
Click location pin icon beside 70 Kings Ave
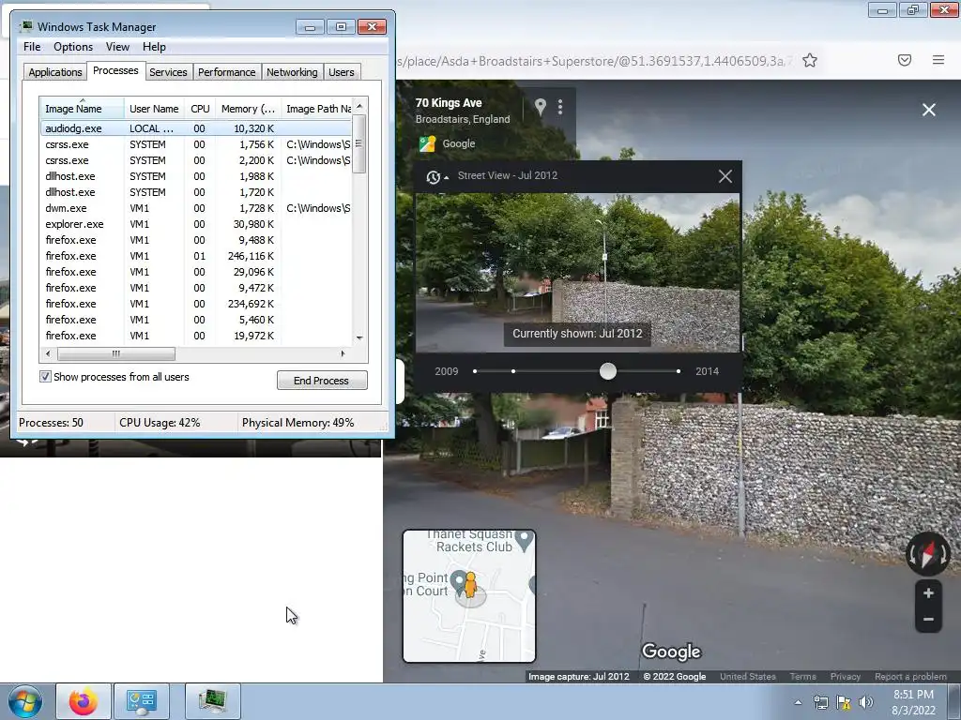[x=540, y=107]
